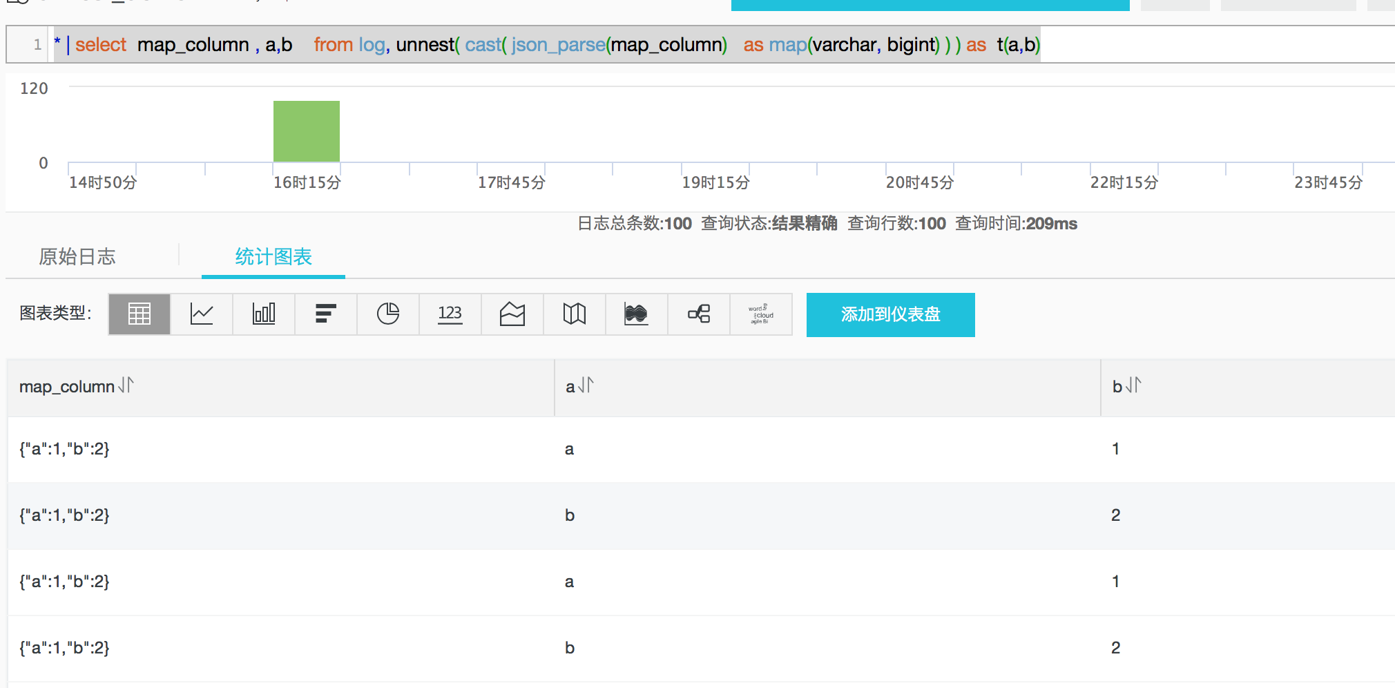Click the 图表类型 label
This screenshot has width=1395, height=688.
[55, 313]
